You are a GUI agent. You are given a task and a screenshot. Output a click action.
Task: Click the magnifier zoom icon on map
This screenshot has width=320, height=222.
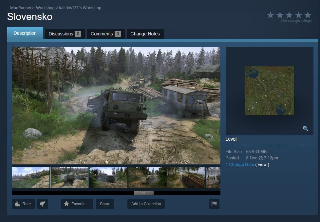[305, 129]
